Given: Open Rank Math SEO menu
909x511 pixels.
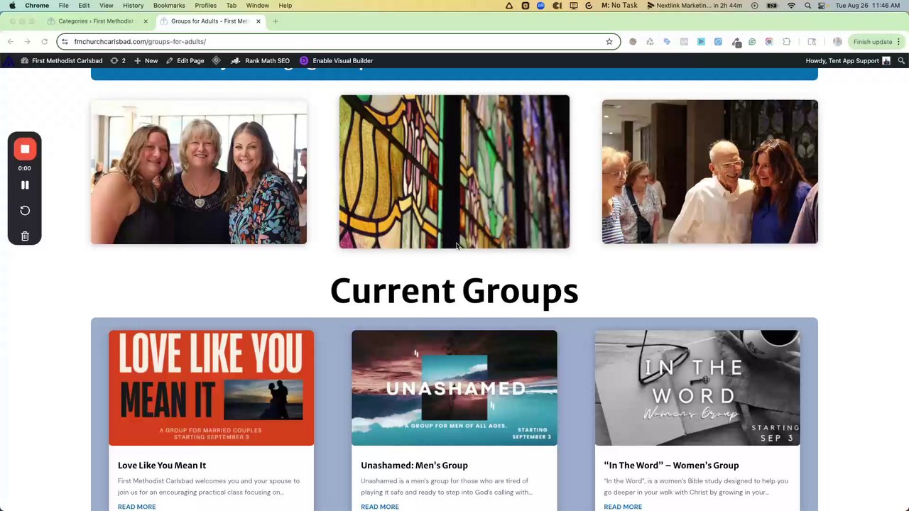Looking at the screenshot, I should pyautogui.click(x=260, y=61).
